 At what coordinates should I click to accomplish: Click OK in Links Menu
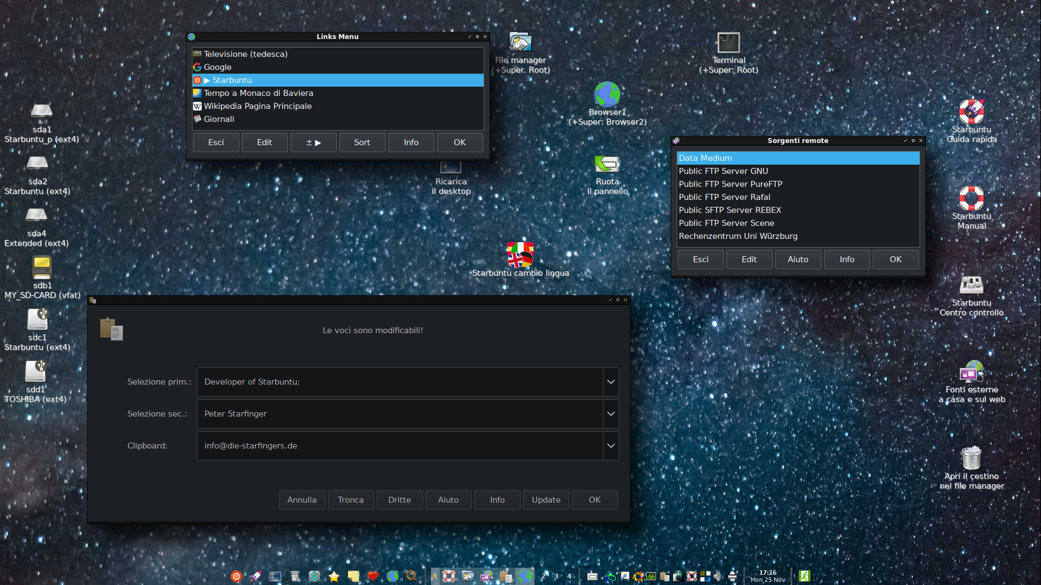[x=460, y=142]
